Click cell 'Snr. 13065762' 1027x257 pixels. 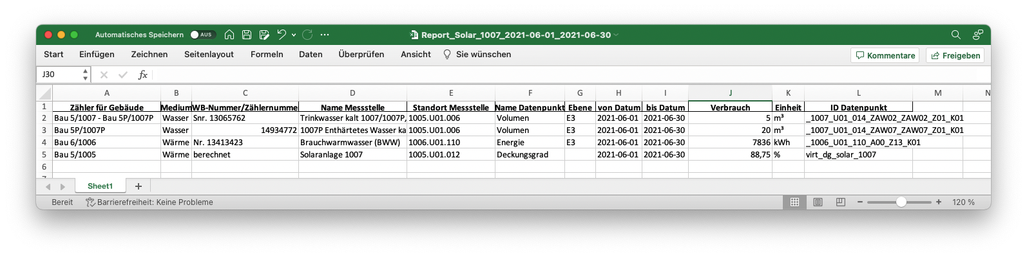tap(245, 118)
